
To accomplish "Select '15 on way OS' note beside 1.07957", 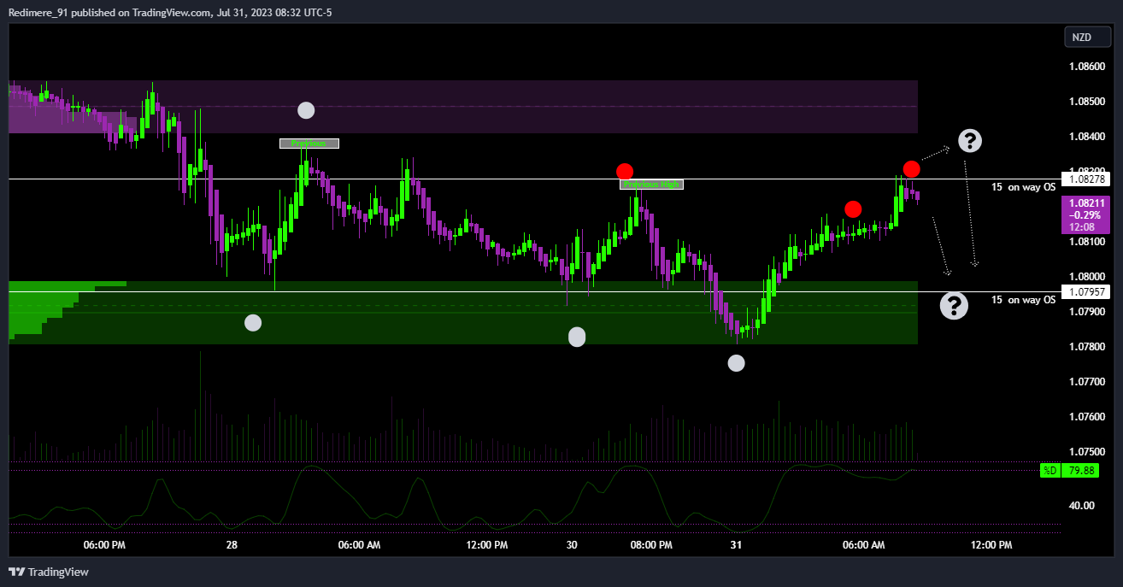I will (x=1023, y=300).
